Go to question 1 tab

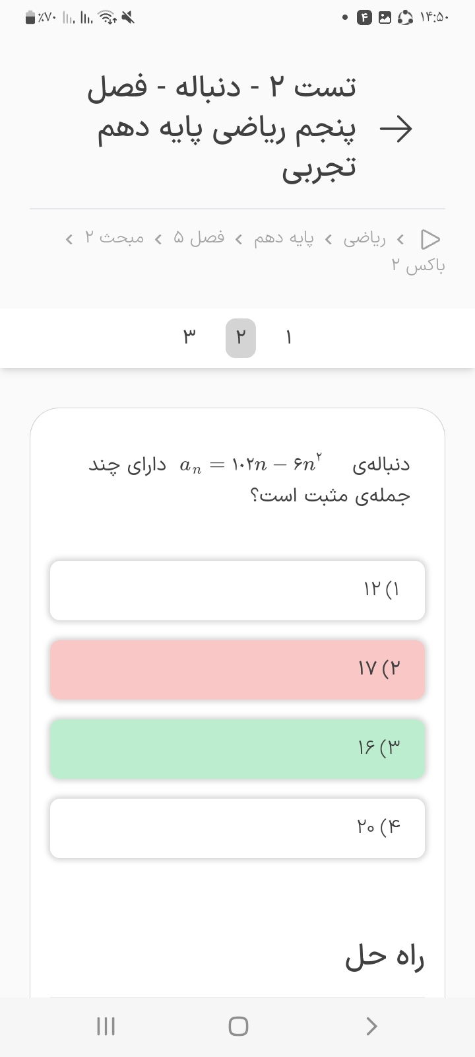tap(288, 338)
